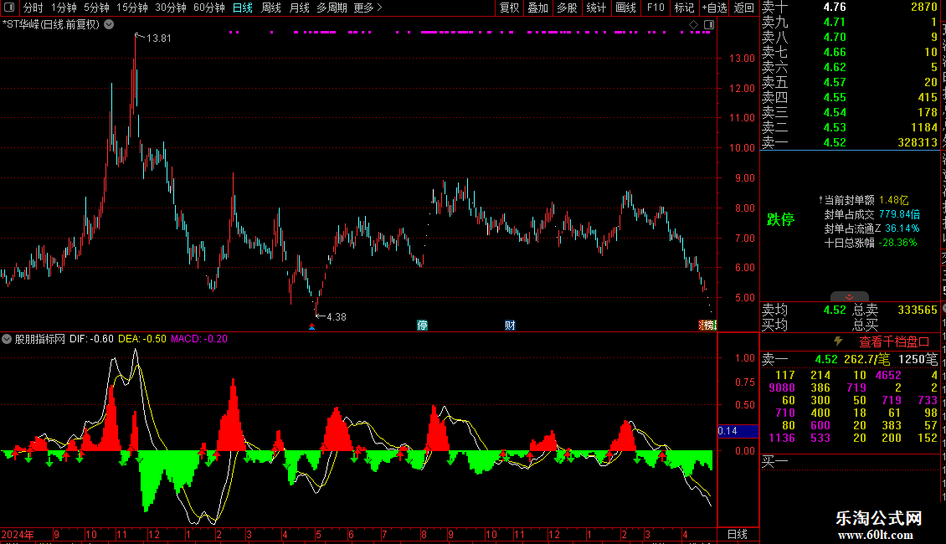Click the 日线 period label at bottom right

(x=738, y=534)
